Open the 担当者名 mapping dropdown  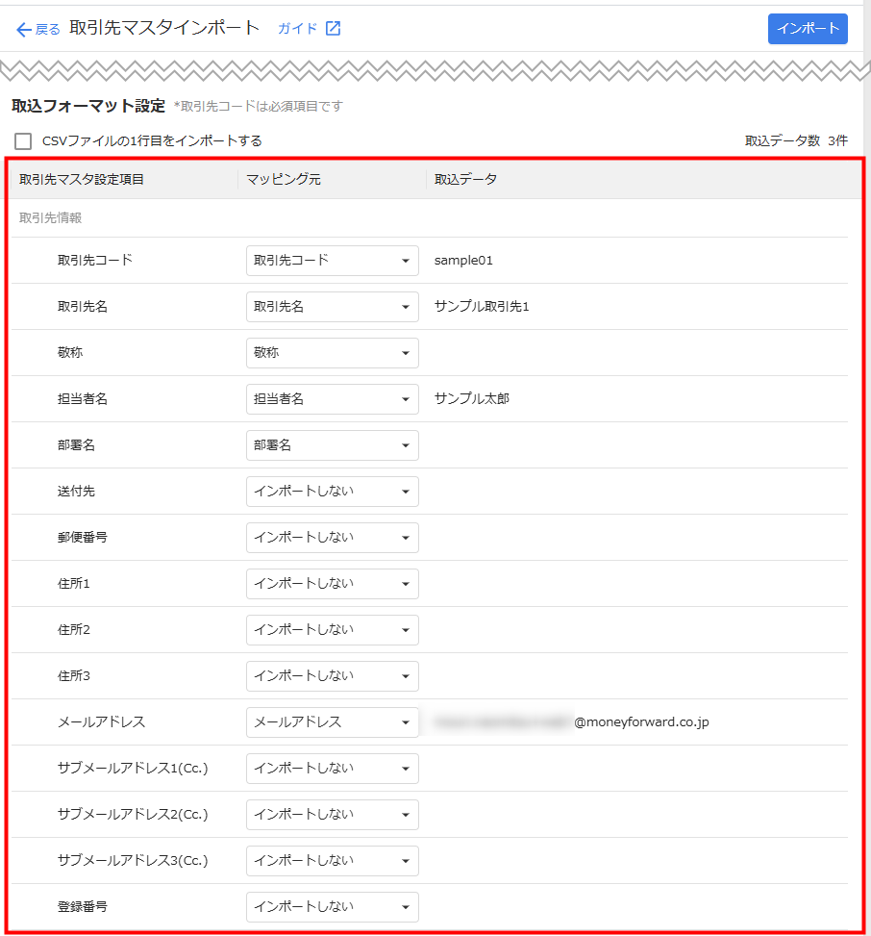pos(332,399)
